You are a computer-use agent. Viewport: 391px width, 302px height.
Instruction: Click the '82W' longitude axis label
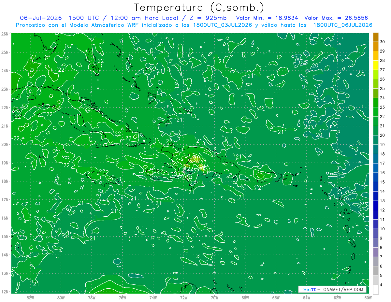pyautogui.click(x=30, y=298)
